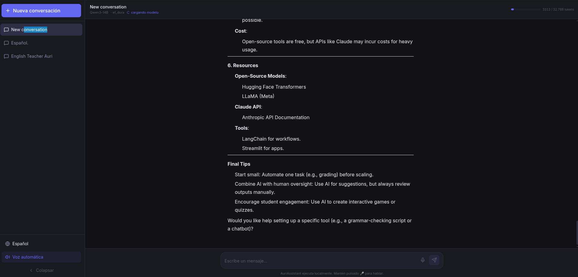Open the English Teacher Auri conversation
Image resolution: width=578 pixels, height=277 pixels.
coord(41,56)
